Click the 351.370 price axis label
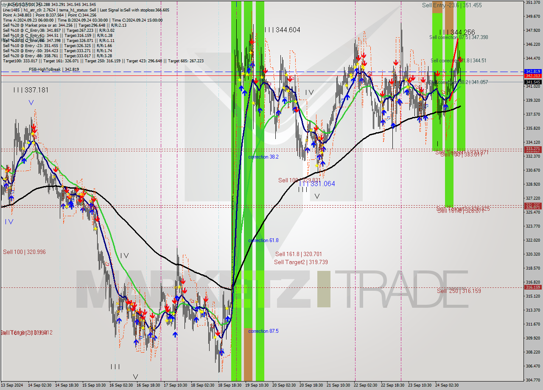Screen dimensions: 543x390 [533, 3]
